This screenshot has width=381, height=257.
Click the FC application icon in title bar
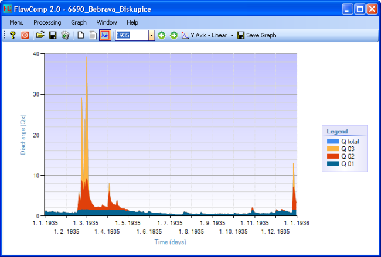click(x=7, y=9)
